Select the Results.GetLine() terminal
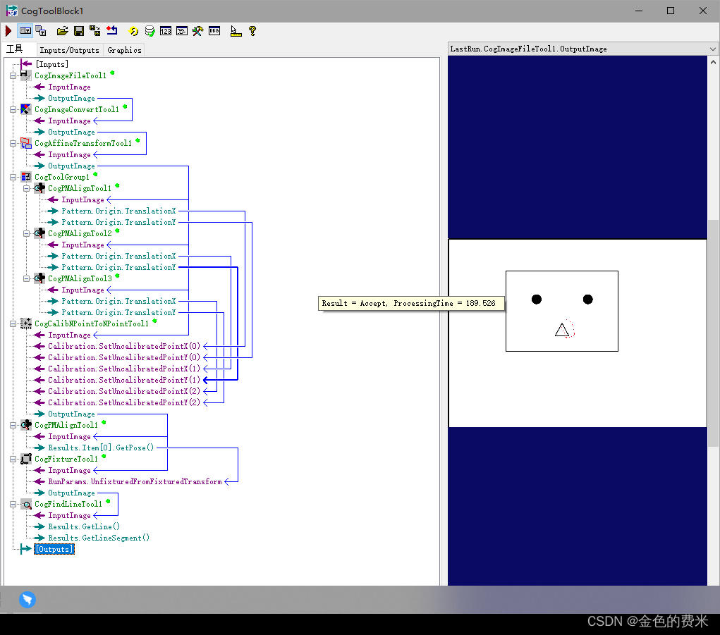 (84, 526)
